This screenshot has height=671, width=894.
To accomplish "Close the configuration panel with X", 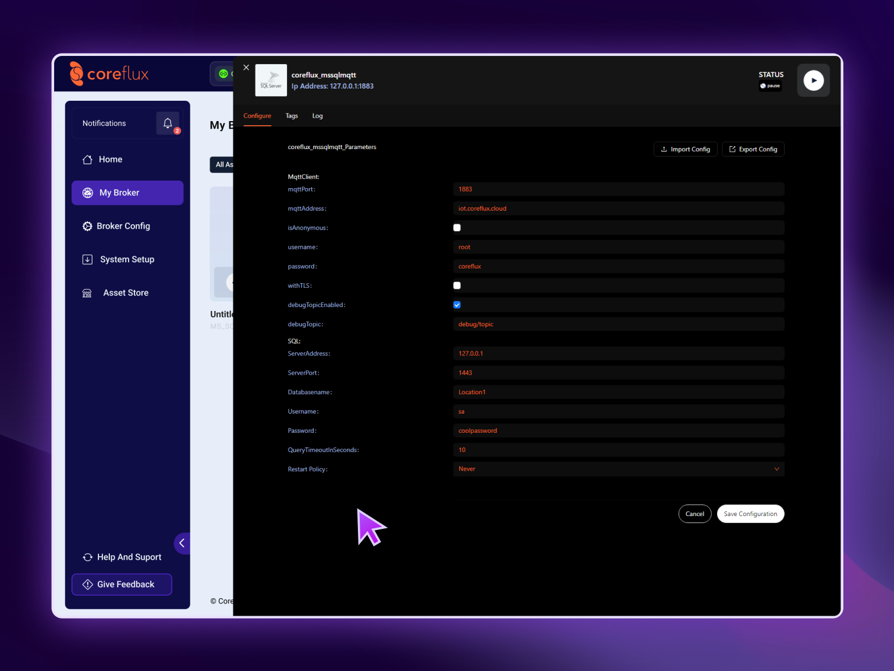I will [246, 68].
